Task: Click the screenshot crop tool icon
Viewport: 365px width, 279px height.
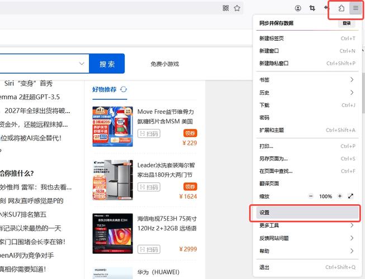Action: click(312, 8)
